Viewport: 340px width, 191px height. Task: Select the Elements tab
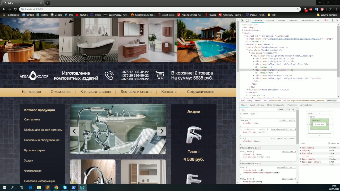258,20
